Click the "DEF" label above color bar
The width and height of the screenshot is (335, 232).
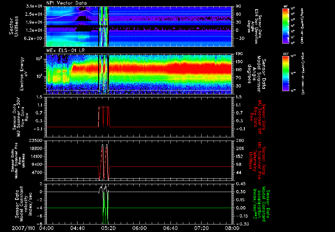click(x=286, y=54)
